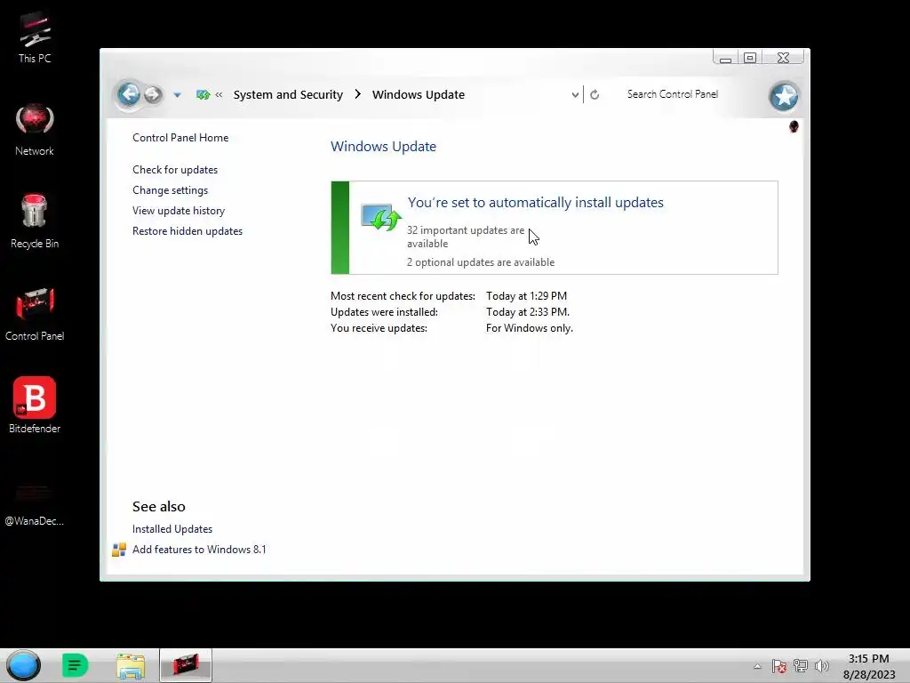The height and width of the screenshot is (683, 910).
Task: Click the Windows Update status icon
Action: 380,217
